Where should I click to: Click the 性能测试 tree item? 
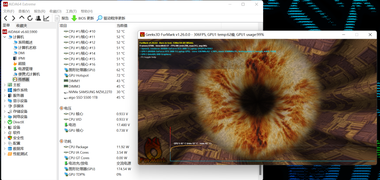click(18, 154)
